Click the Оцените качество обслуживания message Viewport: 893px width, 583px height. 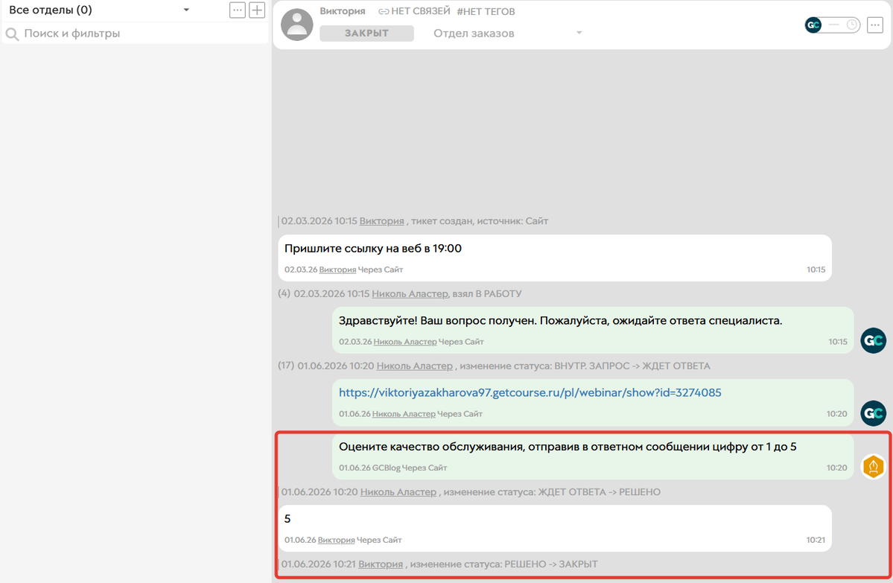click(x=593, y=456)
